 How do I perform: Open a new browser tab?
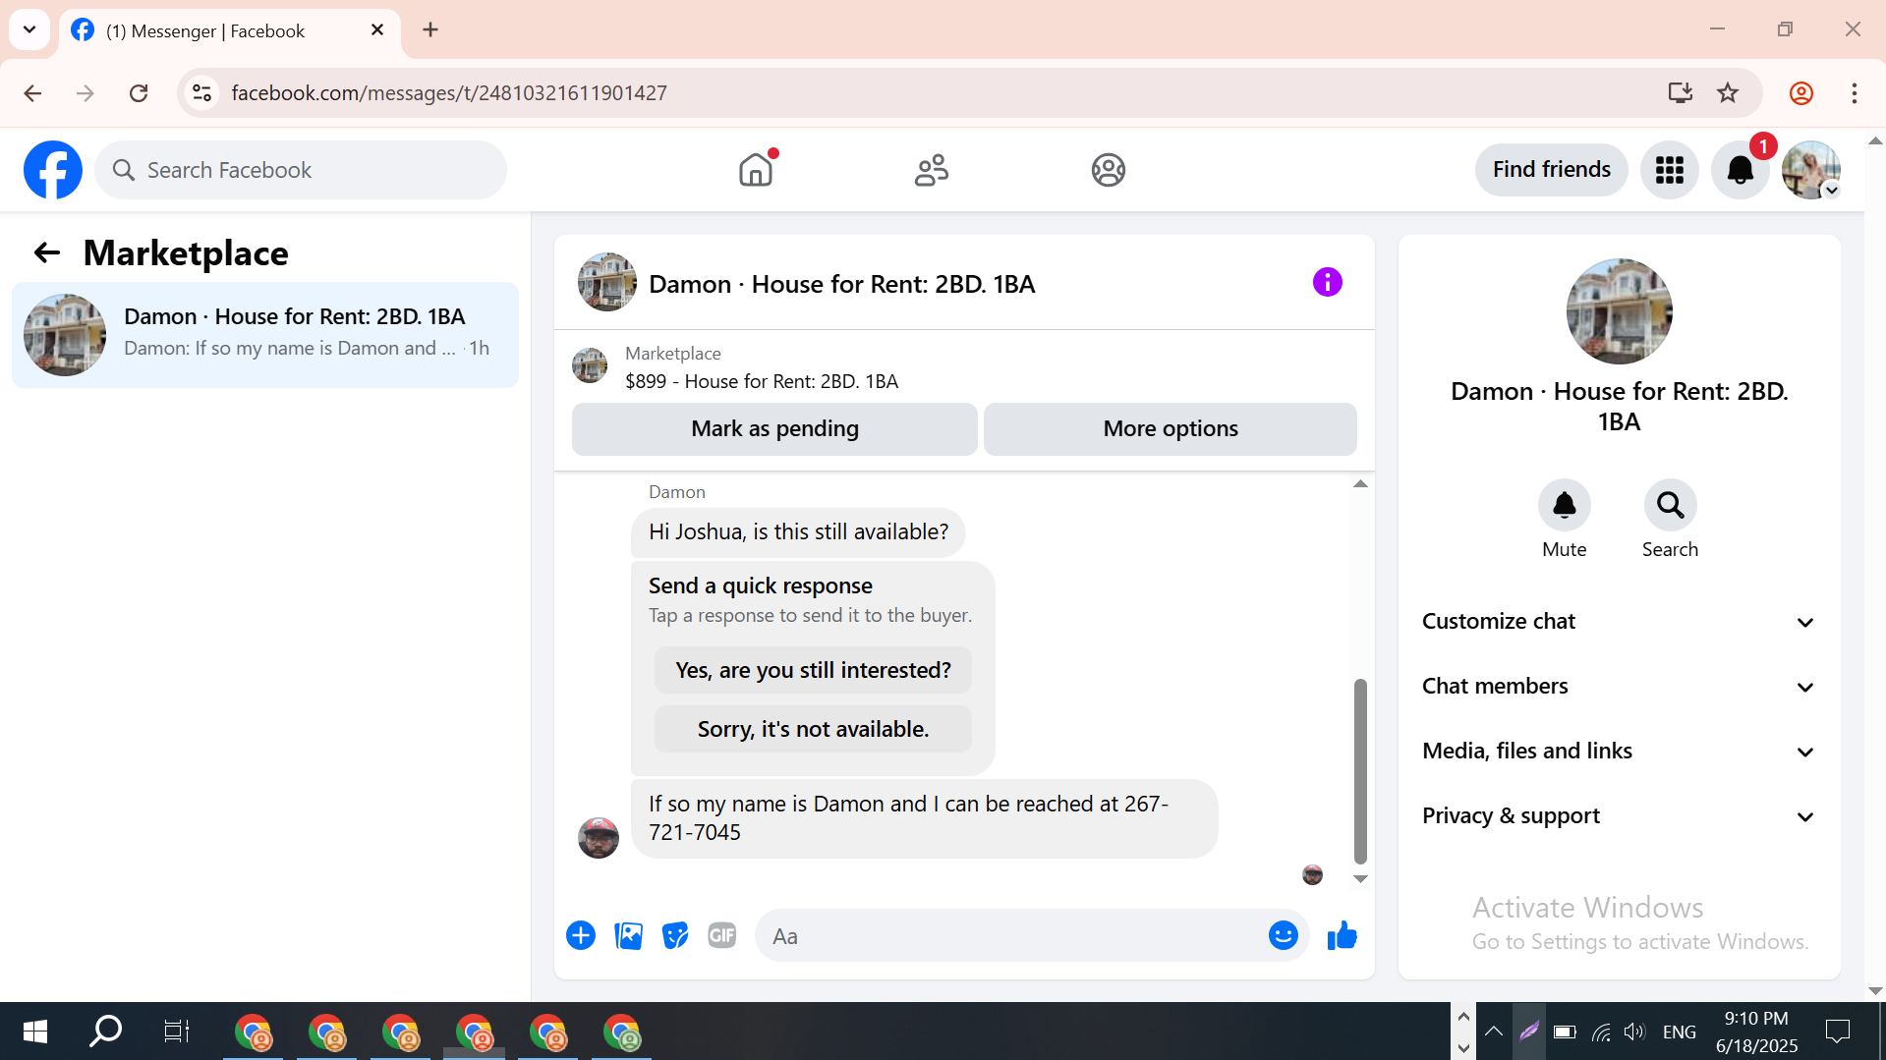click(430, 29)
